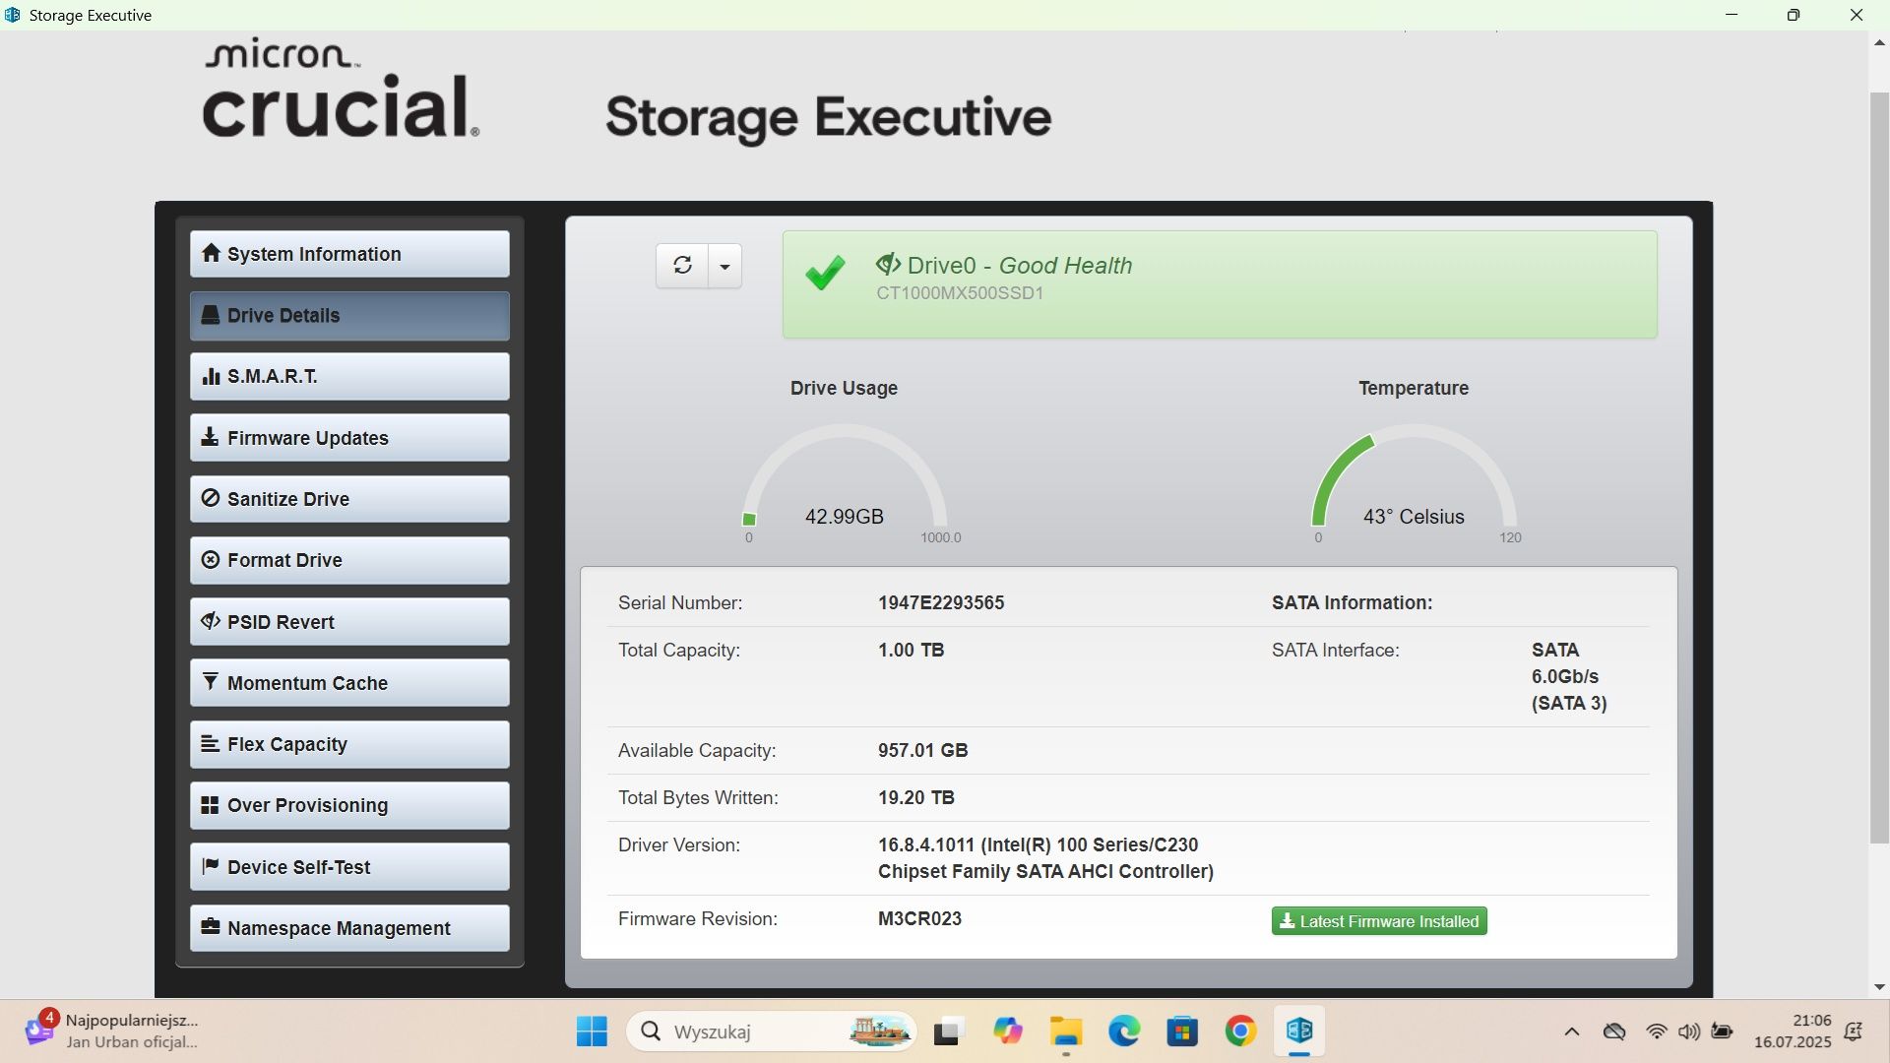Click the refresh drive icon button

[682, 266]
